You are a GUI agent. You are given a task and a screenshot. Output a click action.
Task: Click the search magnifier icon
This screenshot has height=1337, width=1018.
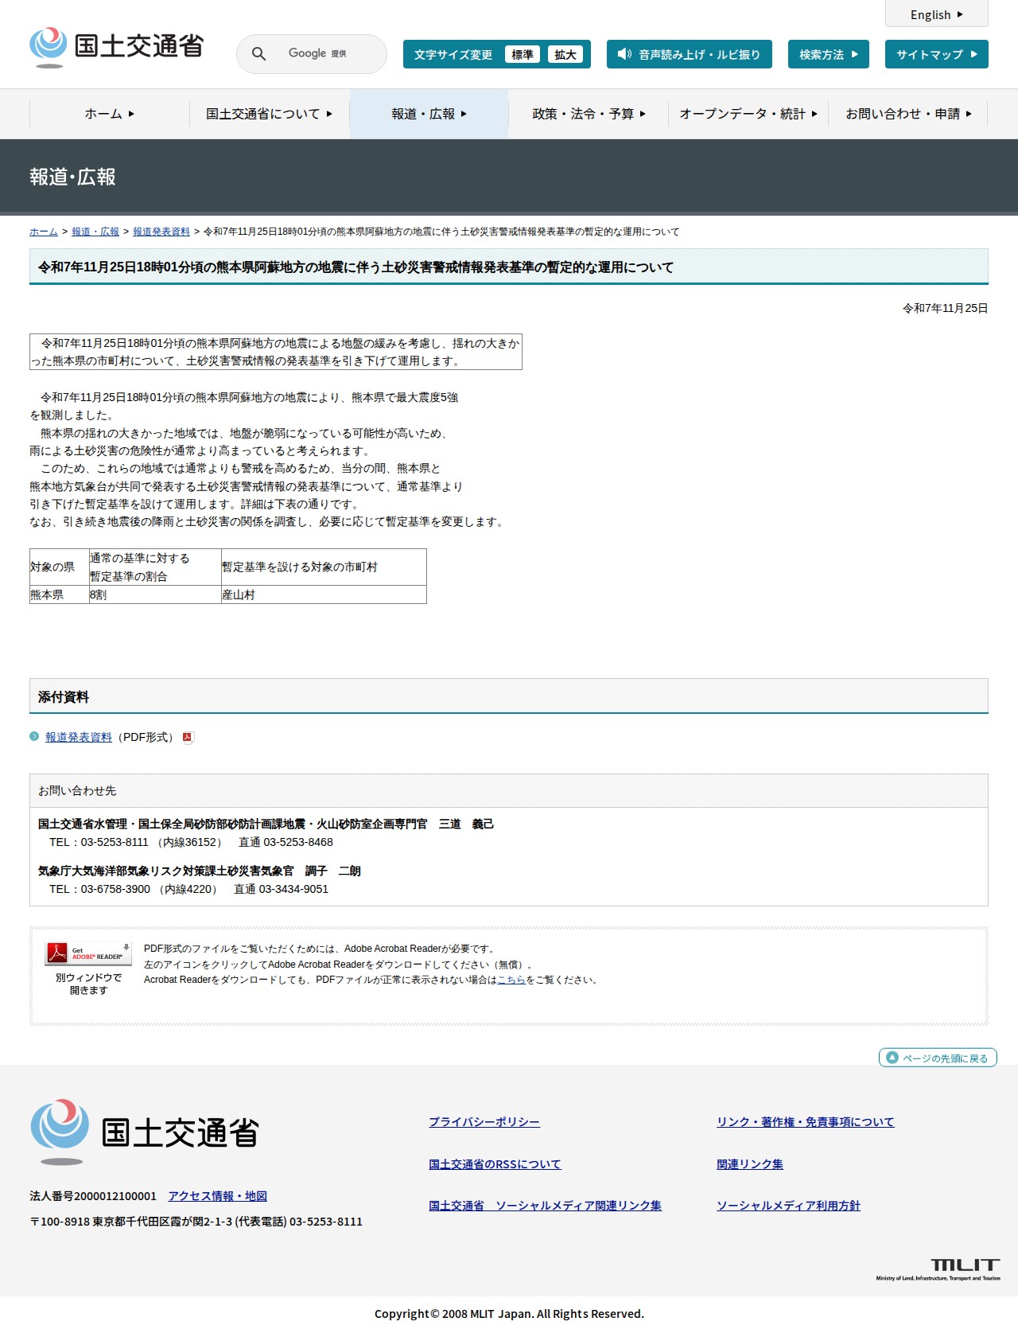pos(258,53)
